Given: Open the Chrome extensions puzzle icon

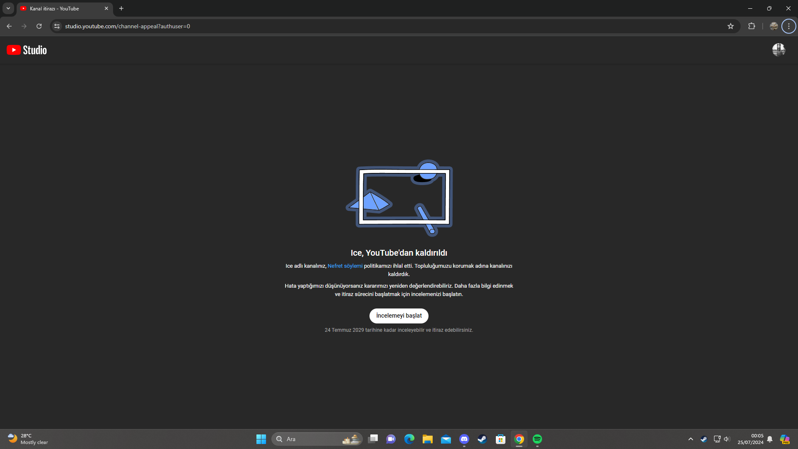Looking at the screenshot, I should coord(751,26).
